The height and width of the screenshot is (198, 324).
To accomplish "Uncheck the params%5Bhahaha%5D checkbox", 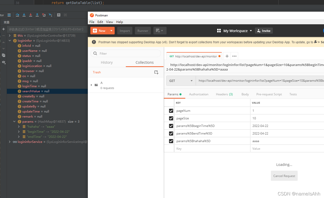I will point(171,141).
